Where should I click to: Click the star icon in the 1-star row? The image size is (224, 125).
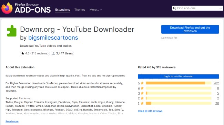[x=142, y=103]
